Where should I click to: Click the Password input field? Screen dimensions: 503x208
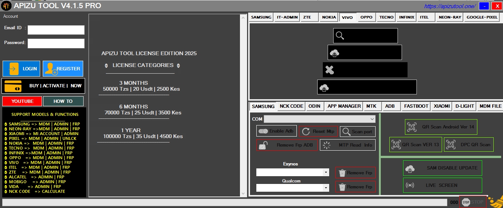click(56, 43)
